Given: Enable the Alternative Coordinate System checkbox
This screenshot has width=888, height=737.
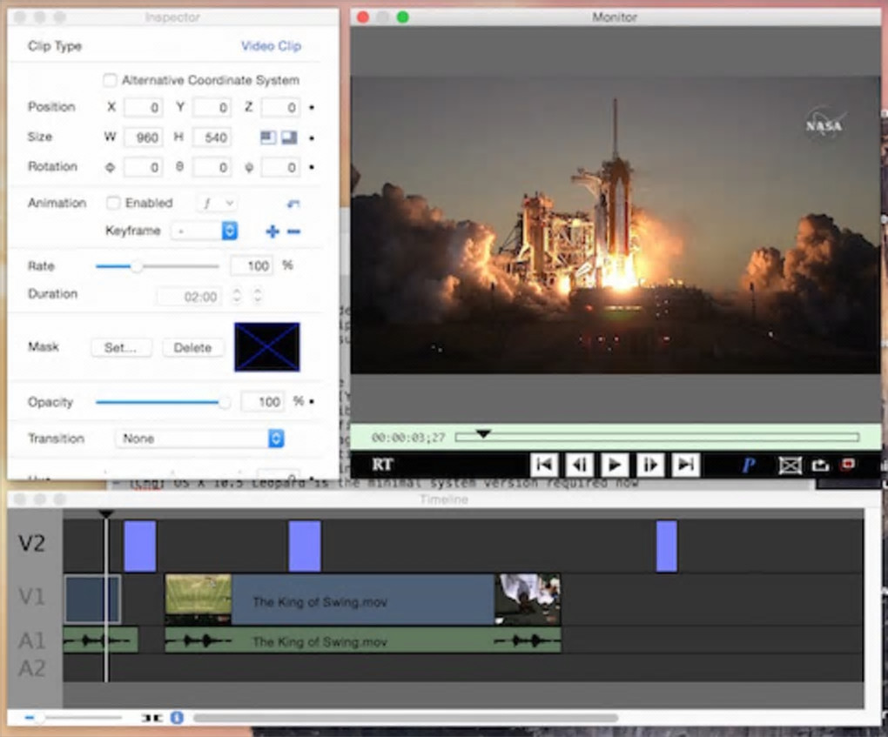Looking at the screenshot, I should tap(111, 80).
